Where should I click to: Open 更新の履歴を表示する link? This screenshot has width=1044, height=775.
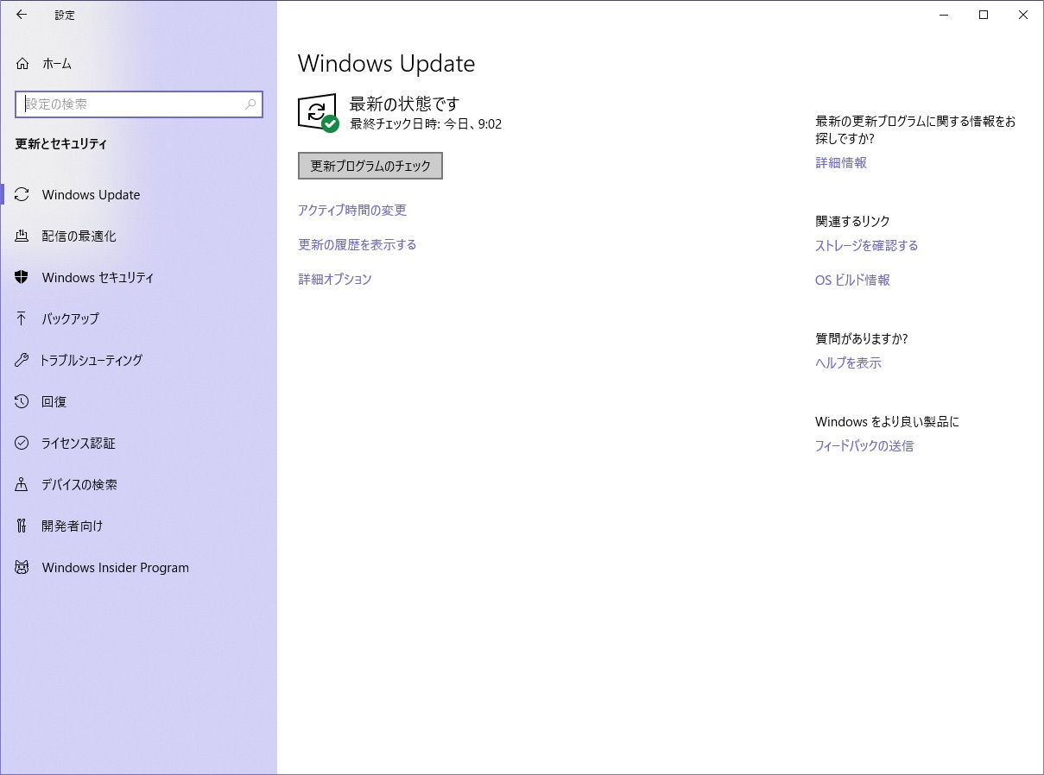pyautogui.click(x=357, y=245)
